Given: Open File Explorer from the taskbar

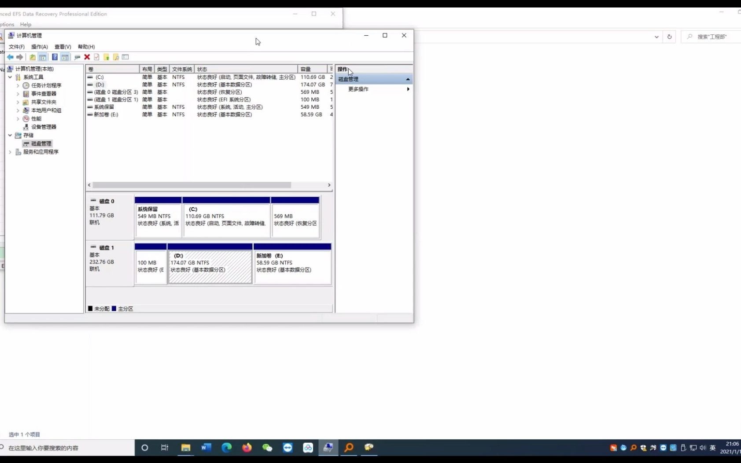Looking at the screenshot, I should coord(186,448).
